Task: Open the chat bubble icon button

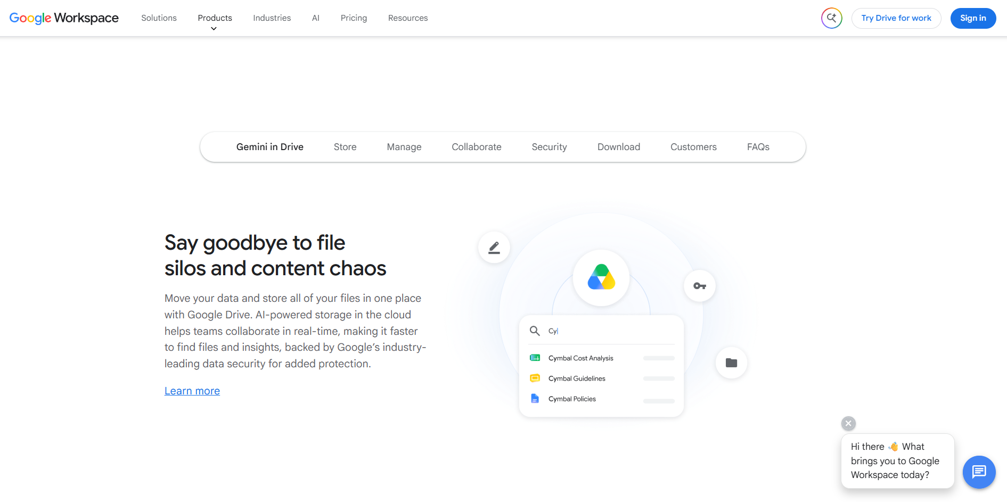Action: [979, 472]
